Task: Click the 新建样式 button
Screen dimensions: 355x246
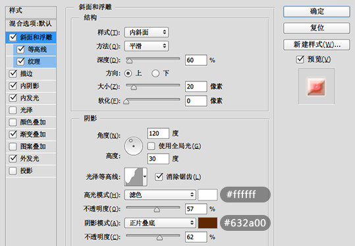Action: click(317, 44)
